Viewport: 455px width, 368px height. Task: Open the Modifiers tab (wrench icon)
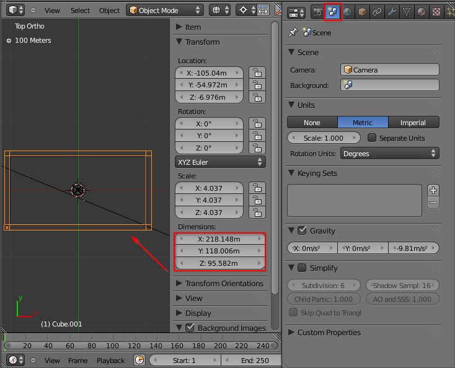pyautogui.click(x=392, y=12)
